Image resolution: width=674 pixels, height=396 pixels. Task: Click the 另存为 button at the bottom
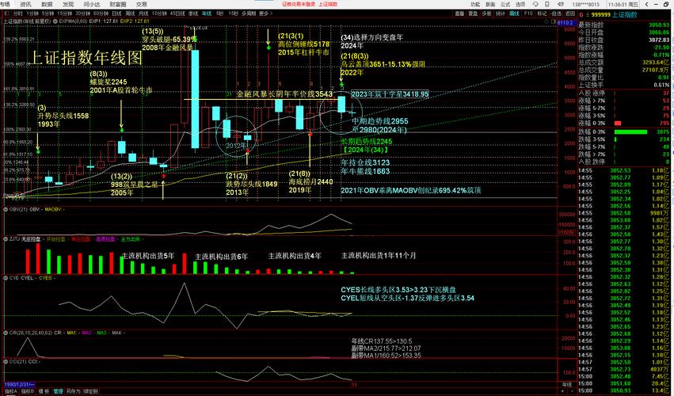pos(73,391)
